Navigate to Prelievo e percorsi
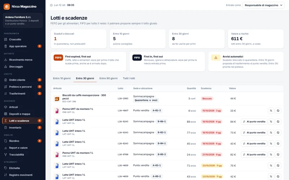Image resolution: width=289 pixels, height=180 pixels. [23, 87]
